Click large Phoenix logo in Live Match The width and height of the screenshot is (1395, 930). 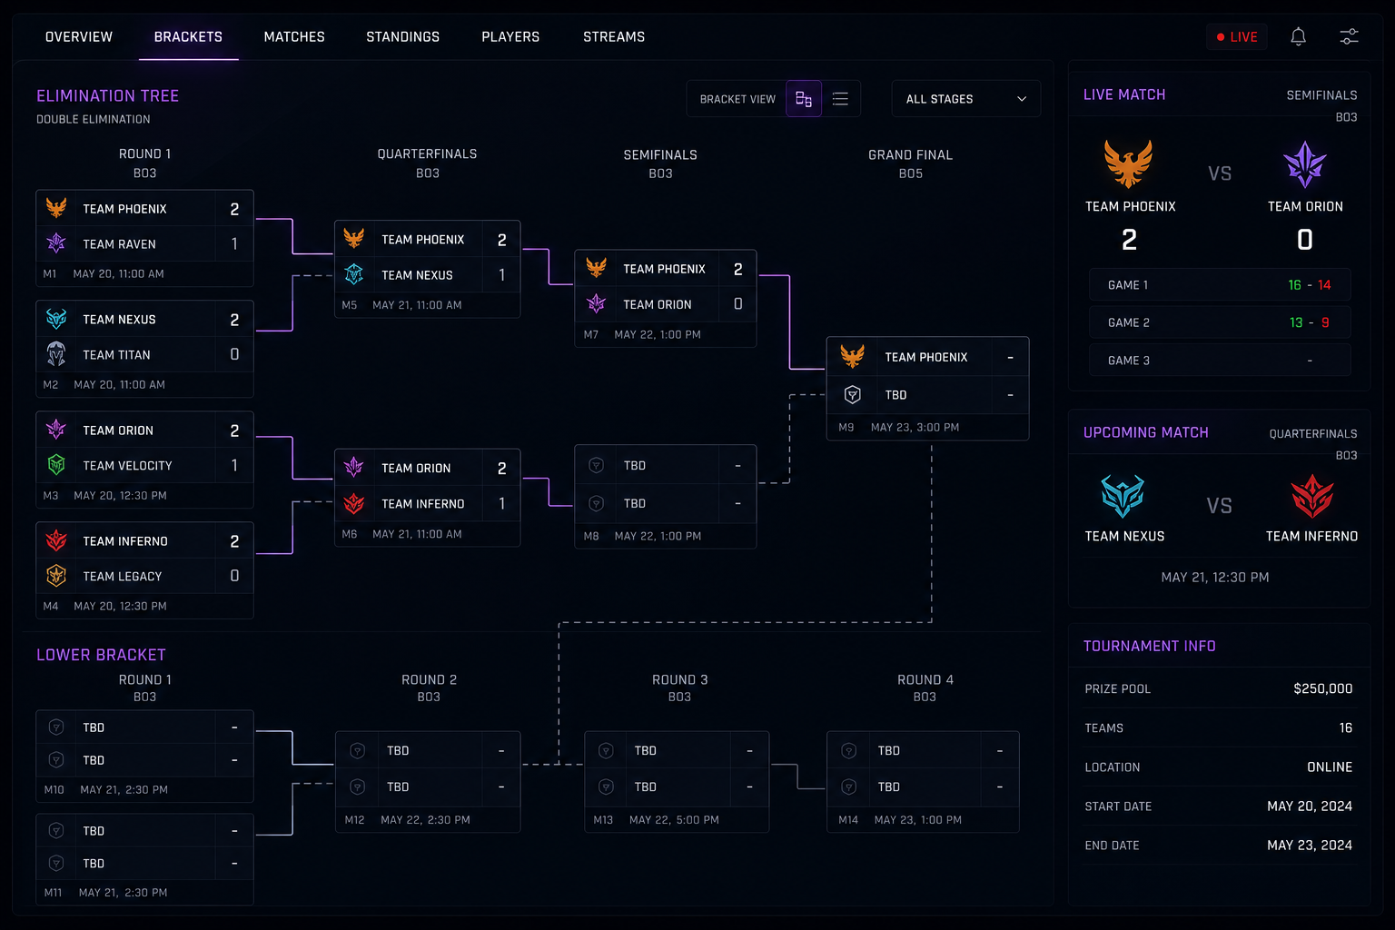tap(1128, 163)
